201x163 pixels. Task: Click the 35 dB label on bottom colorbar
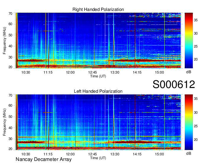click(196, 99)
